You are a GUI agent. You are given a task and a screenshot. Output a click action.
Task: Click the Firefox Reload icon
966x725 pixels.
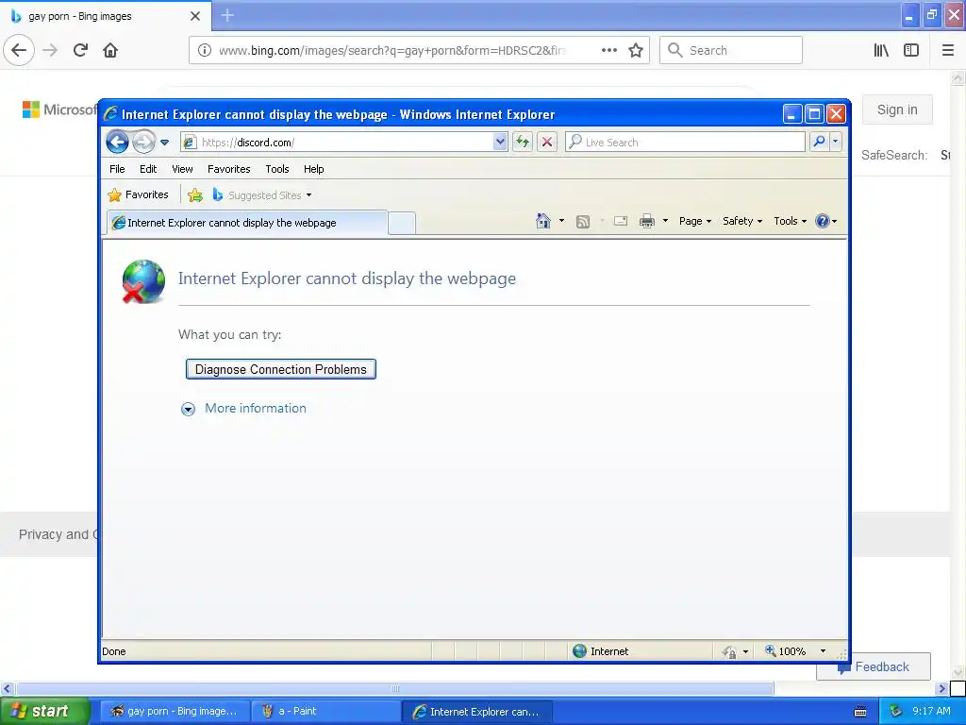(80, 50)
